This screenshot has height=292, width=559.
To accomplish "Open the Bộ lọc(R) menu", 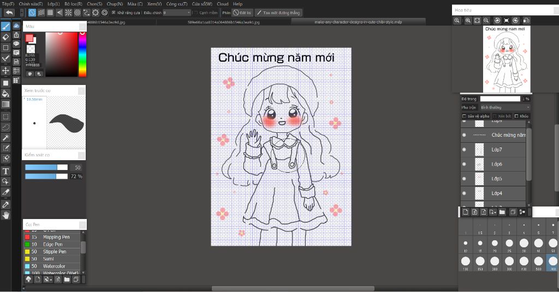I will [74, 4].
